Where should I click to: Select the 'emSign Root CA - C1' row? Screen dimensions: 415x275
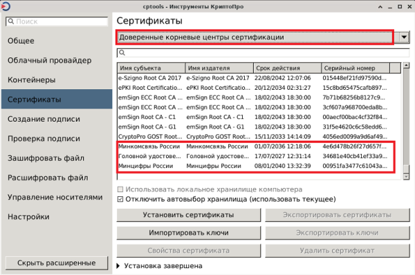point(259,117)
